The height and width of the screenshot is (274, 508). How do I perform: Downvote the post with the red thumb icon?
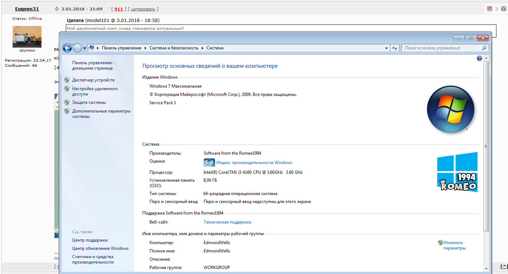click(x=490, y=9)
